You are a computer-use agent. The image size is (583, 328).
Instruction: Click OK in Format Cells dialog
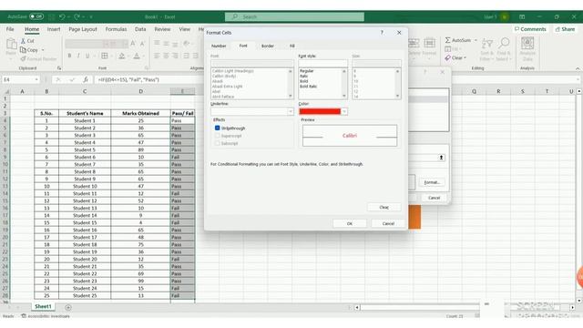(x=350, y=223)
